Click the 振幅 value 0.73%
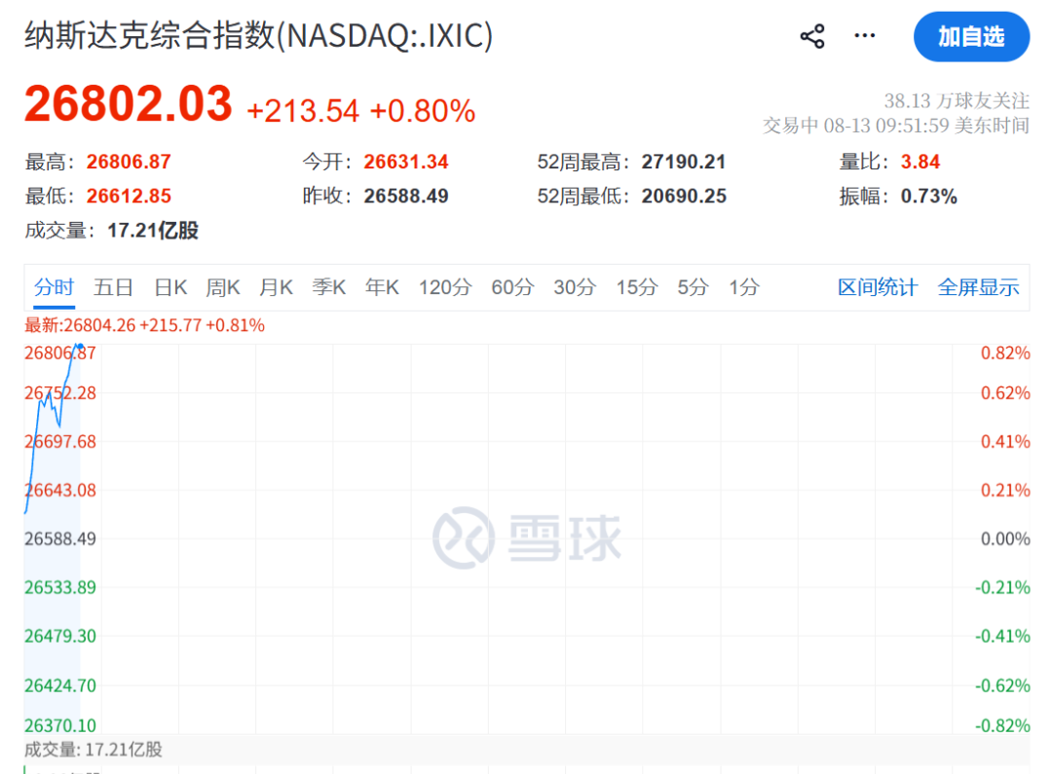Image resolution: width=1052 pixels, height=774 pixels. click(928, 196)
